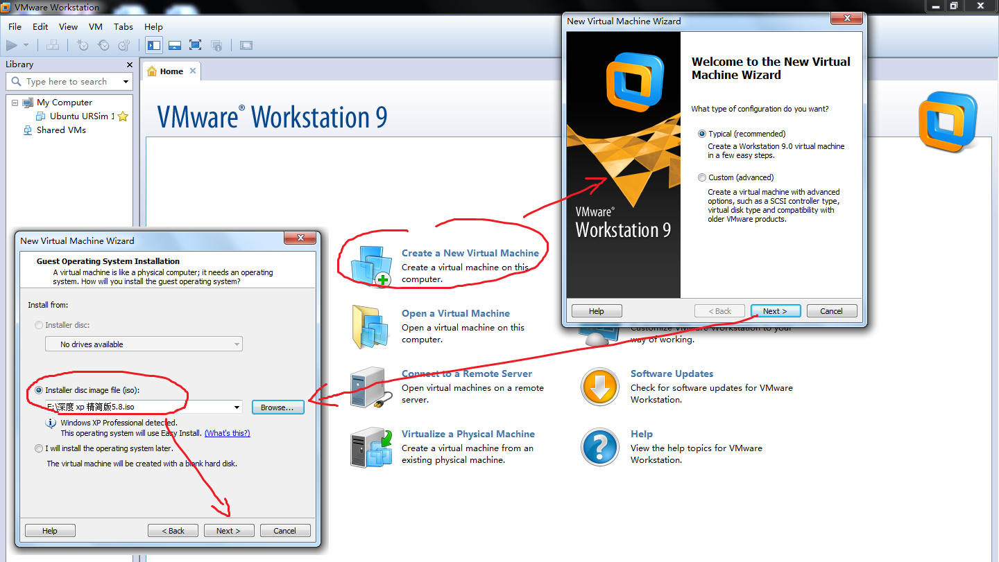This screenshot has width=999, height=562.
Task: Click the VMware Workstation title bar icon
Action: [x=6, y=6]
